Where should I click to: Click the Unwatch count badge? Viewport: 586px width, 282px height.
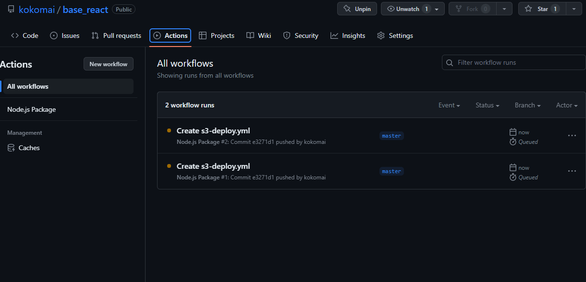tap(427, 9)
